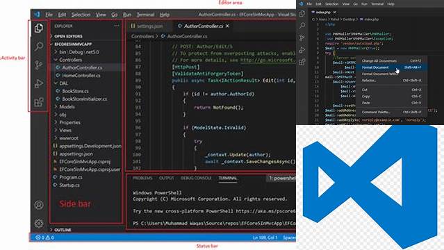Click the go.microsoft link in the code comment
The height and width of the screenshot is (250, 444).
click(268, 60)
